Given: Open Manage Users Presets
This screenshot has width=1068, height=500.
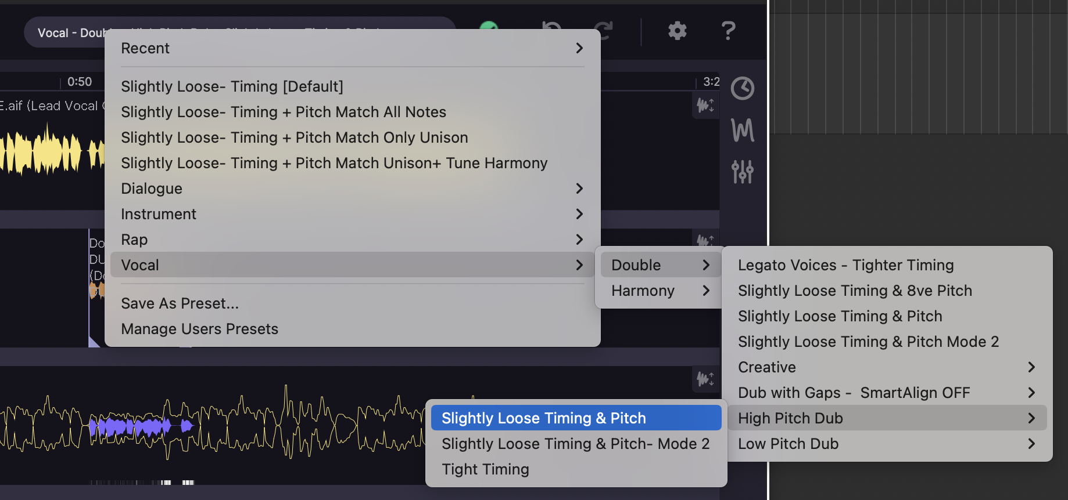Looking at the screenshot, I should coord(199,329).
